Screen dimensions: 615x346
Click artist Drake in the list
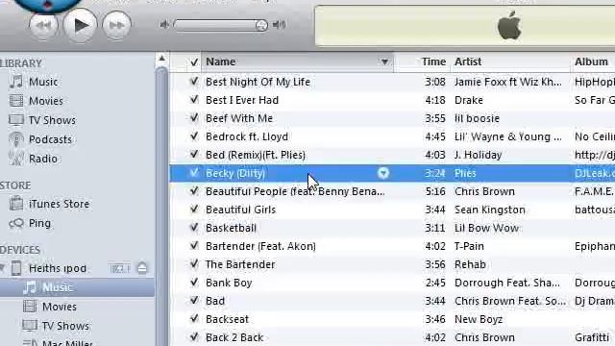tap(469, 100)
